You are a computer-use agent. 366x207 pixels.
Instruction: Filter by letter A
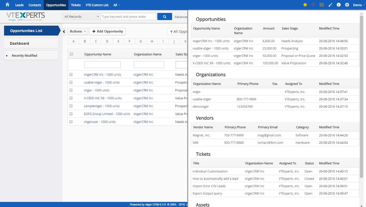pyautogui.click(x=73, y=41)
